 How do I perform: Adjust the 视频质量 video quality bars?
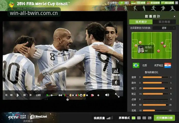(110, 118)
